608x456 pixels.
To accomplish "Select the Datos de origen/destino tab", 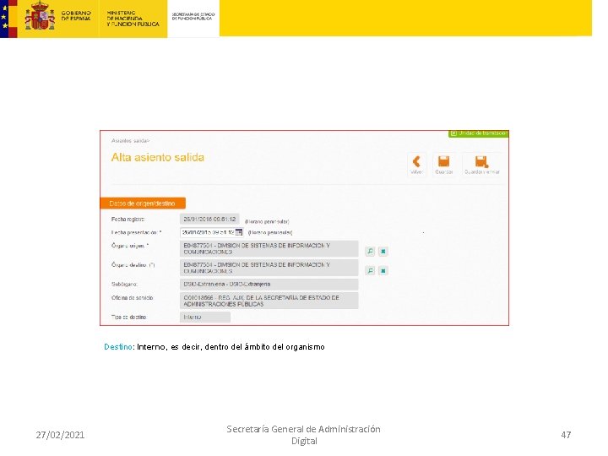I will point(143,204).
